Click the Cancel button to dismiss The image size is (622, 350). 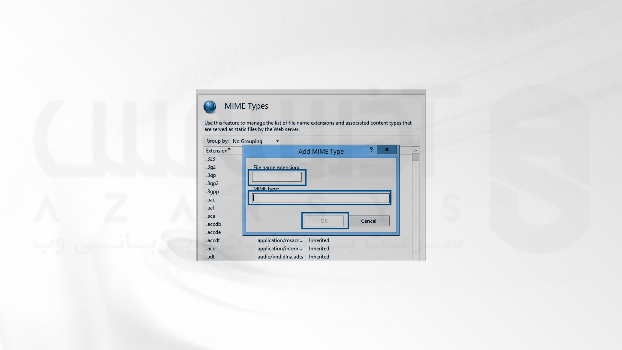(369, 220)
